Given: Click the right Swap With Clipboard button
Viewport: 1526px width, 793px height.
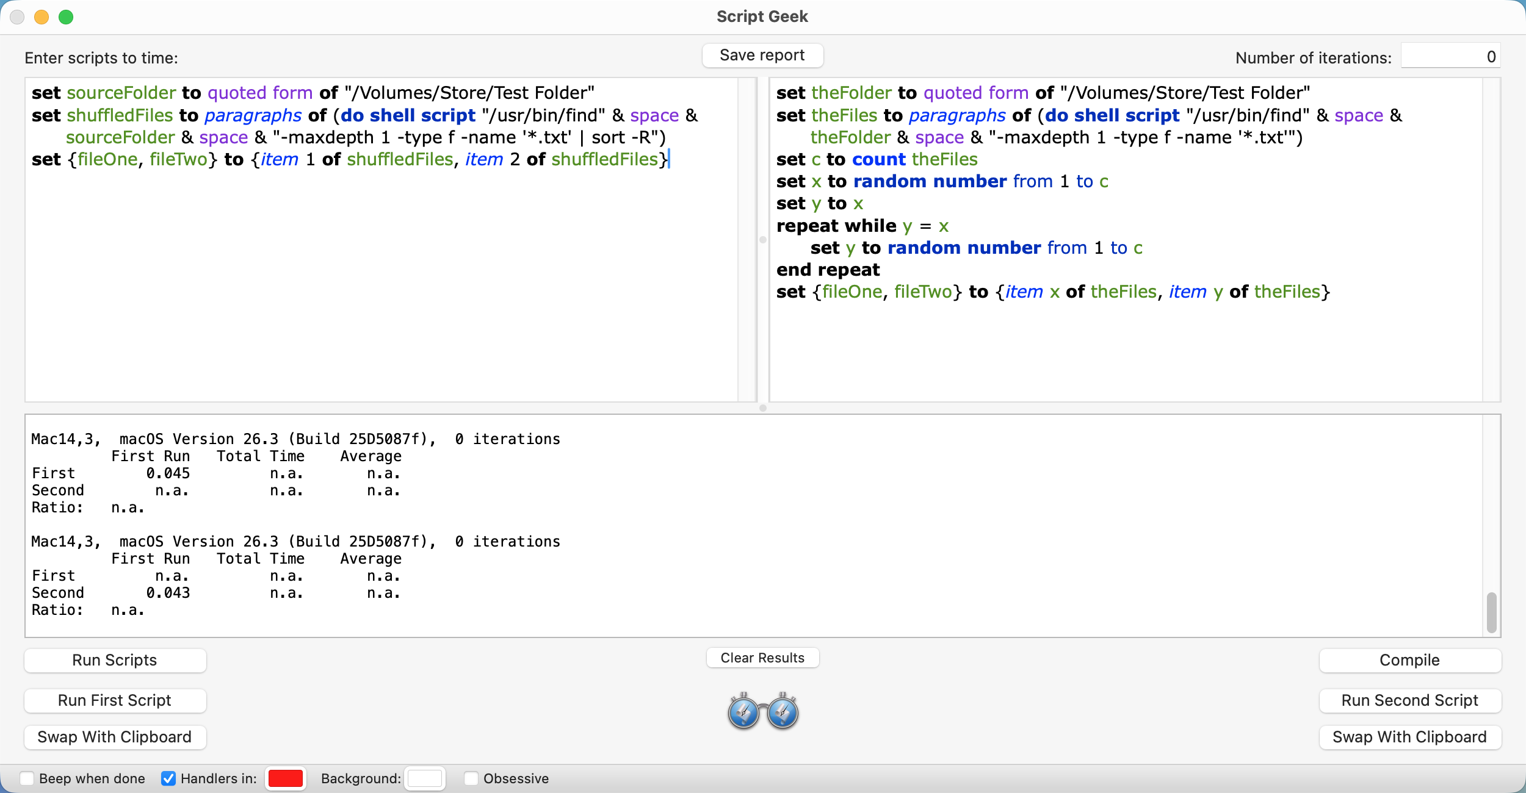Looking at the screenshot, I should (x=1409, y=737).
